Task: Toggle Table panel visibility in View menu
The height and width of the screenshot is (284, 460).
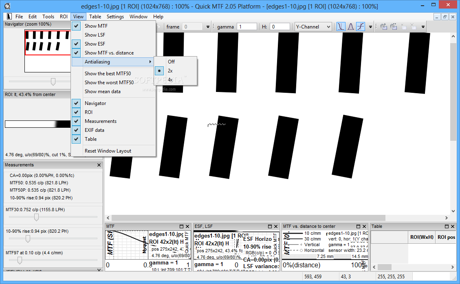Action: tap(114, 139)
